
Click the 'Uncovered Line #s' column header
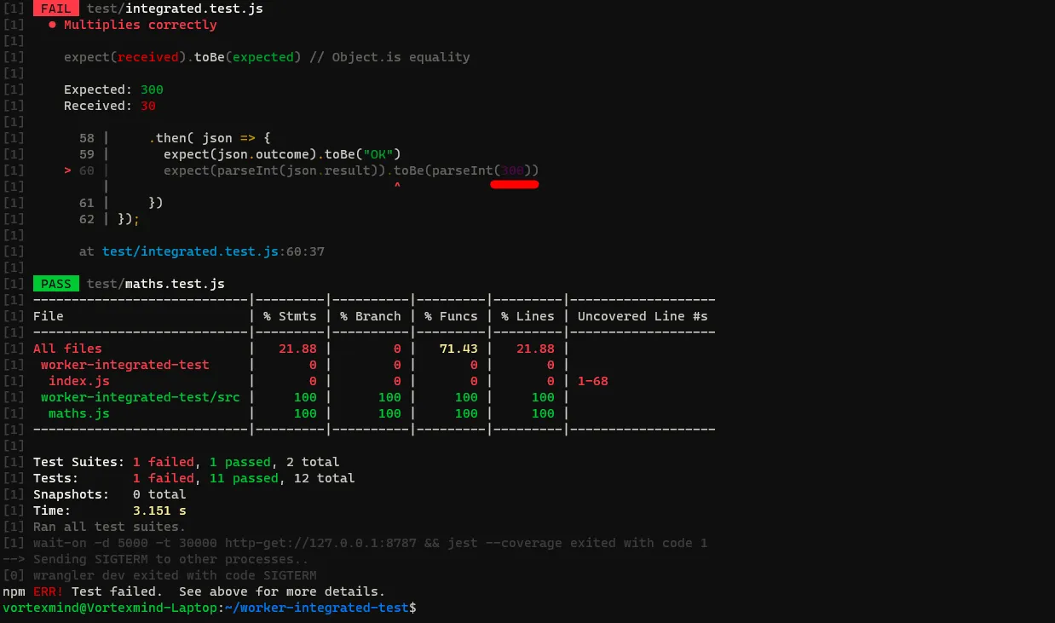(x=643, y=316)
